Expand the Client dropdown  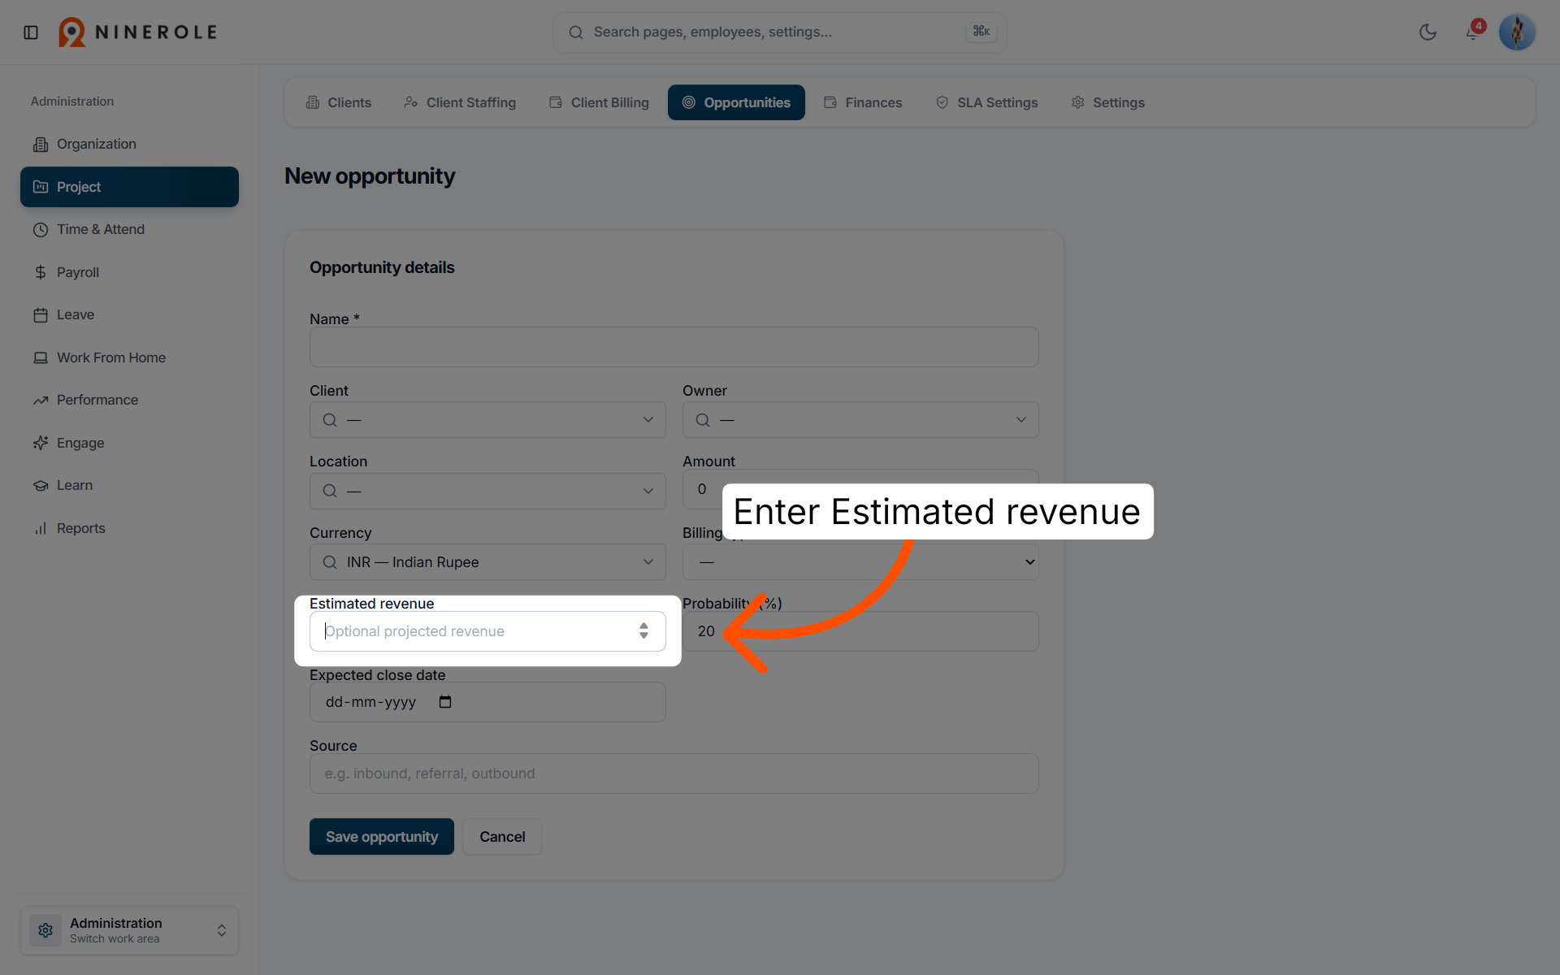point(487,420)
